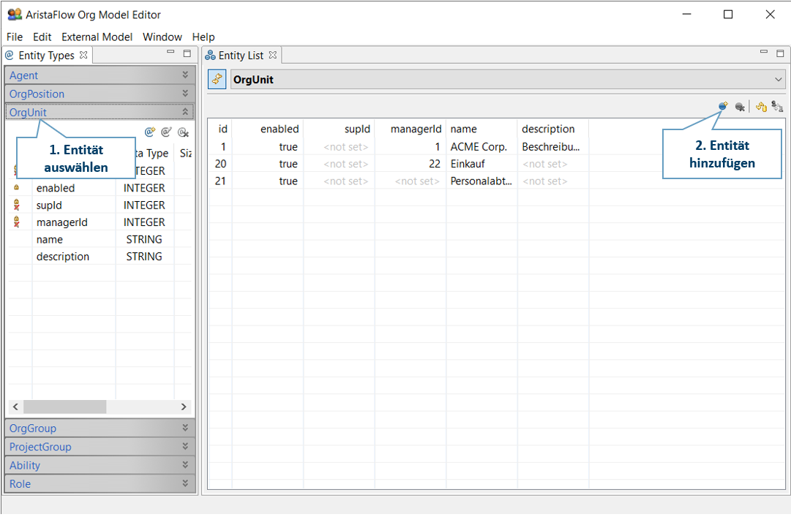Viewport: 791px width, 517px height.
Task: Click the entity relations icon at toolbar end
Action: 777,107
